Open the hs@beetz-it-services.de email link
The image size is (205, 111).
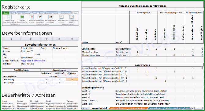pos(33,61)
